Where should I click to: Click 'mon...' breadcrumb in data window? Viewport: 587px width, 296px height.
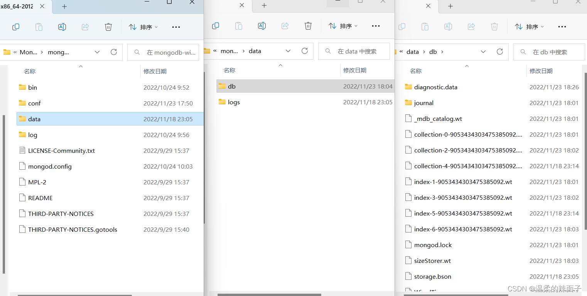pyautogui.click(x=229, y=51)
